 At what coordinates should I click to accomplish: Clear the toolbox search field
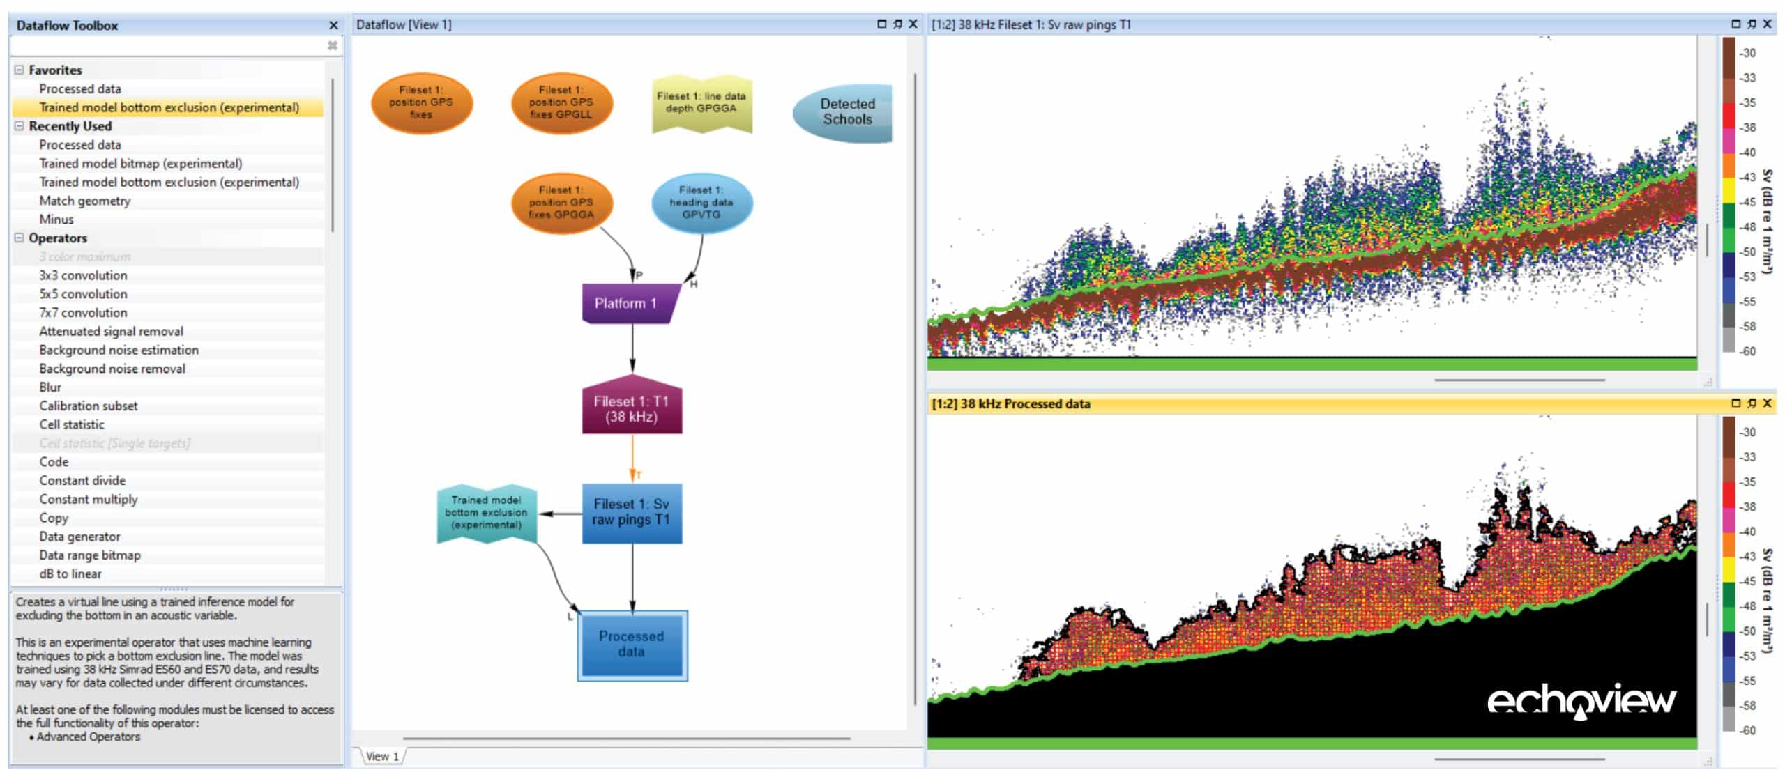click(333, 46)
